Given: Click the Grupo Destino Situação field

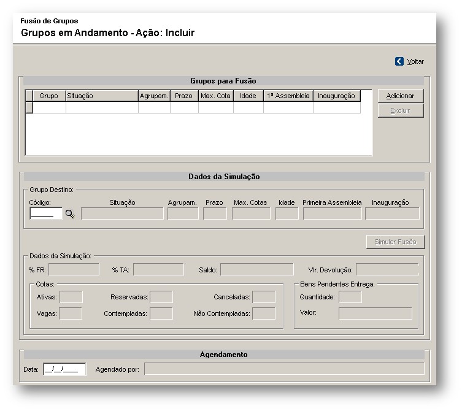Looking at the screenshot, I should (122, 213).
